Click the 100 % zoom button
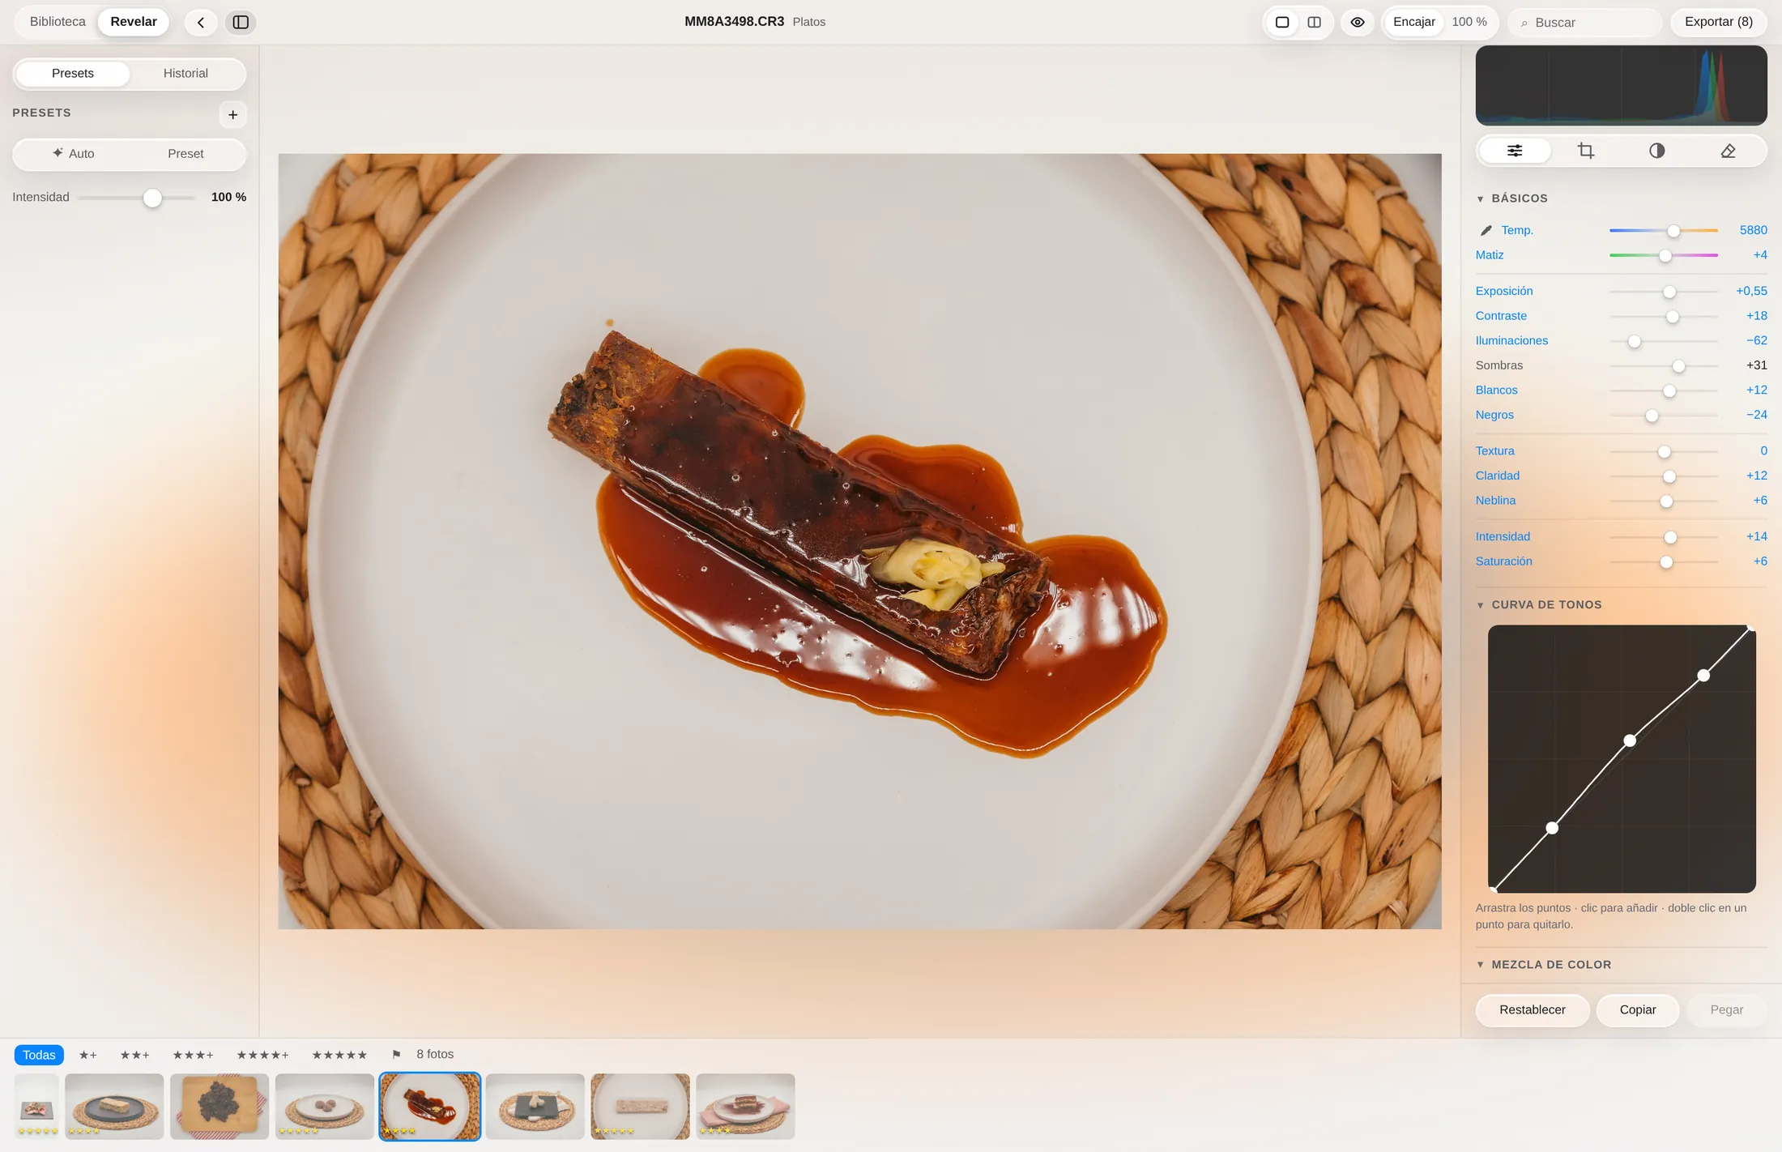Image resolution: width=1782 pixels, height=1152 pixels. click(1469, 22)
